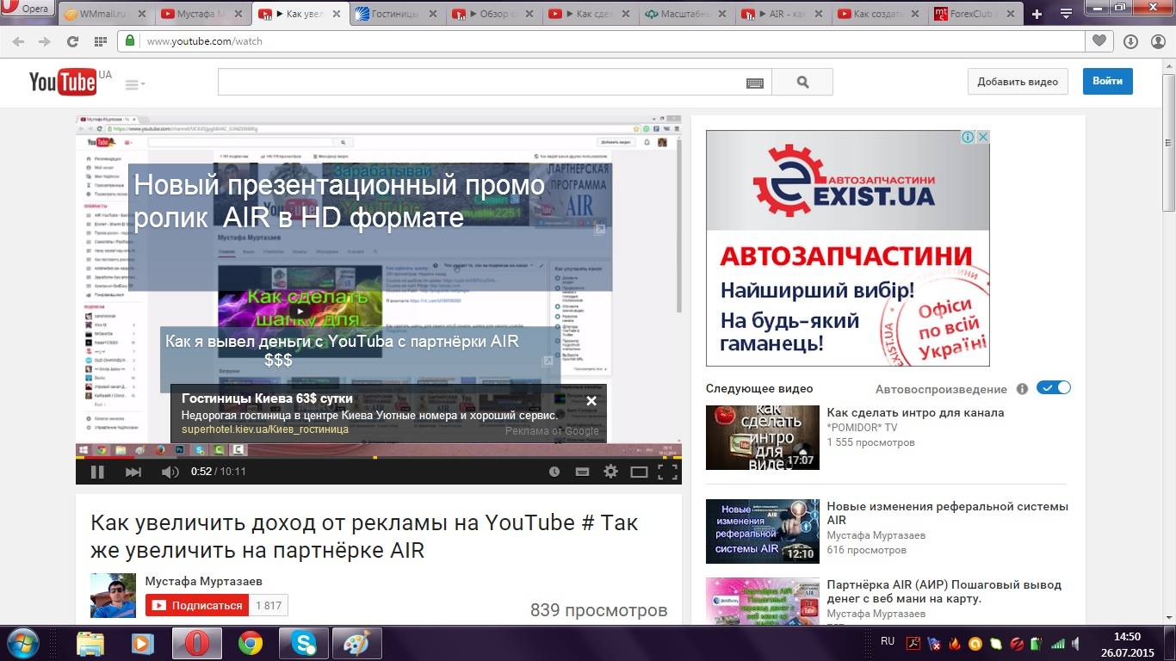Expand the YouTube guide menu
The image size is (1176, 661).
(134, 84)
